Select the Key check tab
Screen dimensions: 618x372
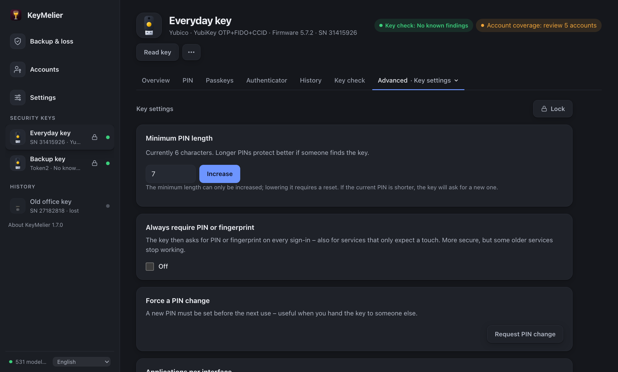coord(350,80)
